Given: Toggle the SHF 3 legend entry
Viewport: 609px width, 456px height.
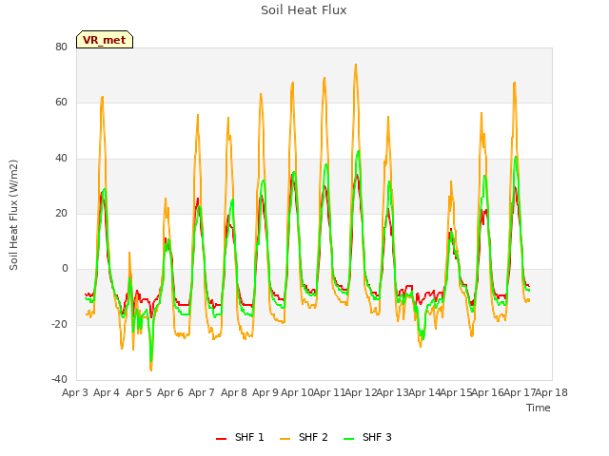Looking at the screenshot, I should [367, 437].
